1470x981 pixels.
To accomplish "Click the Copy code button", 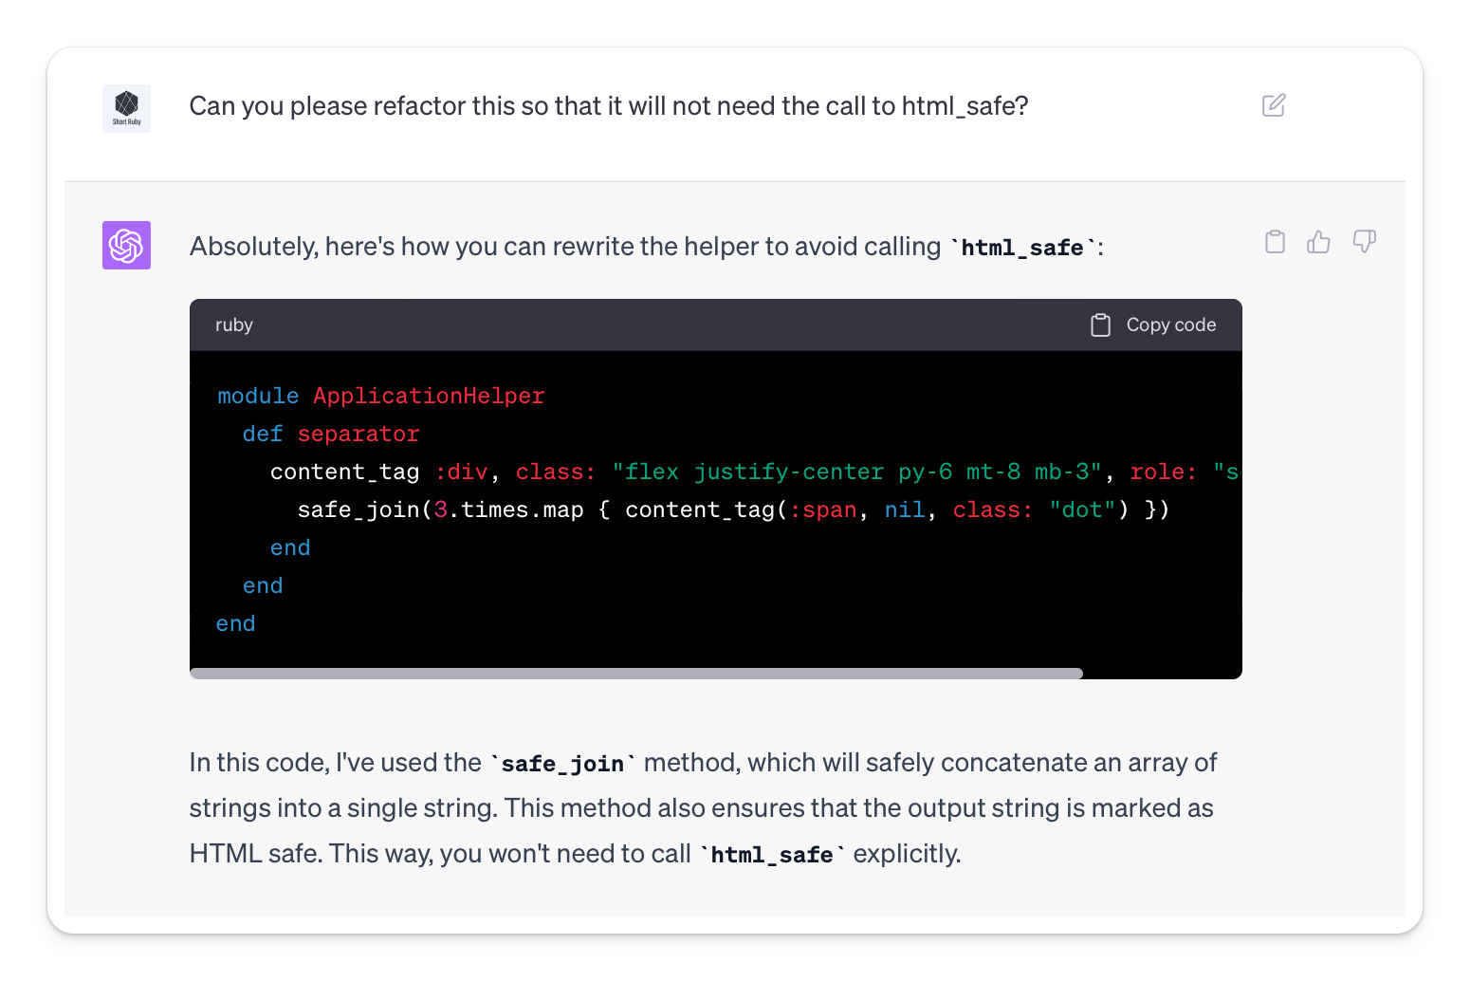I will (1153, 325).
